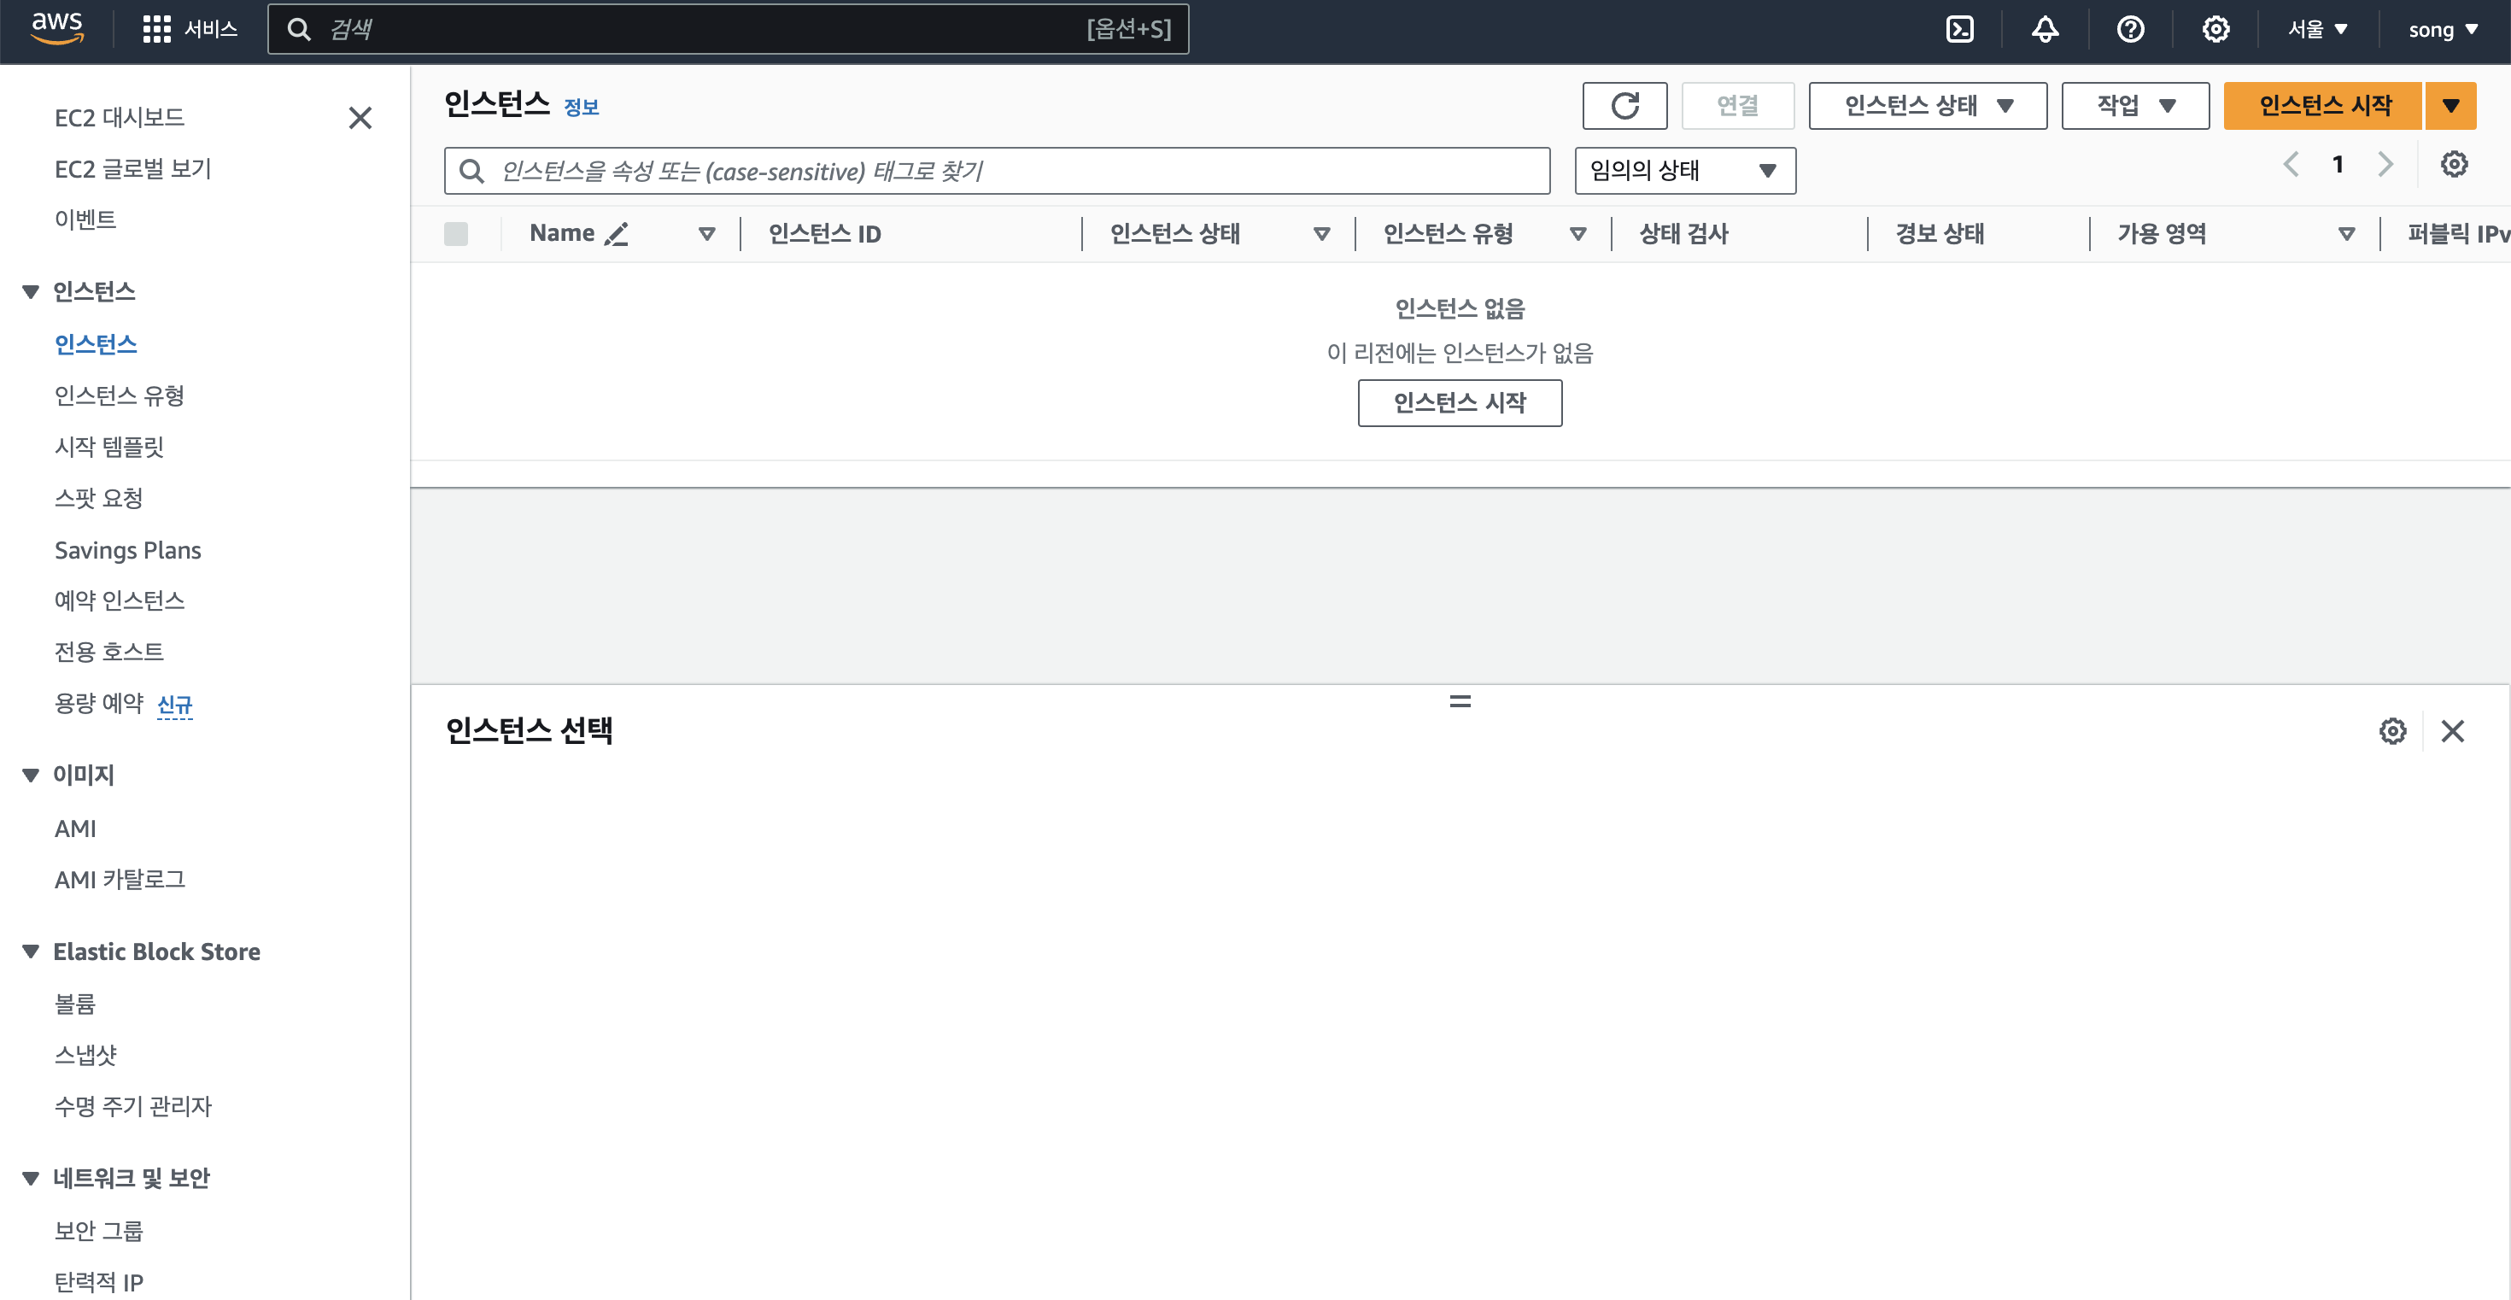Click the search magnifier in top bar
This screenshot has height=1300, width=2511.
click(x=299, y=29)
